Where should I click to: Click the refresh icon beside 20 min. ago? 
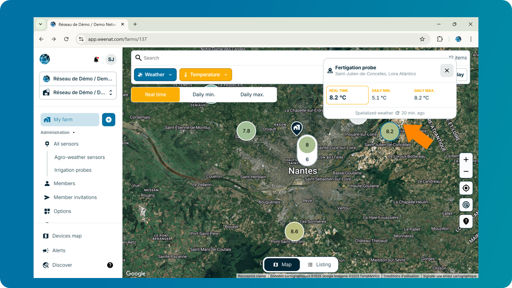click(x=397, y=113)
